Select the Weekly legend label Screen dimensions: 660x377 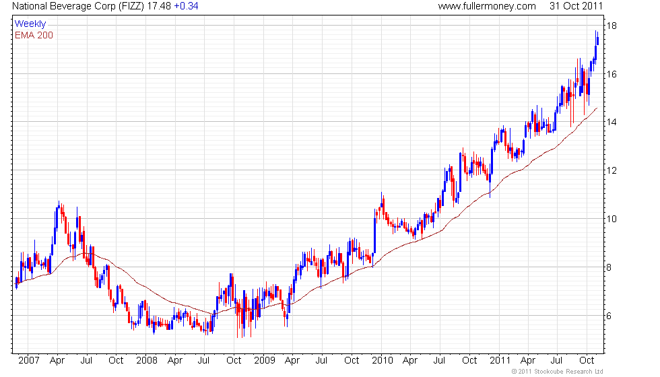30,24
